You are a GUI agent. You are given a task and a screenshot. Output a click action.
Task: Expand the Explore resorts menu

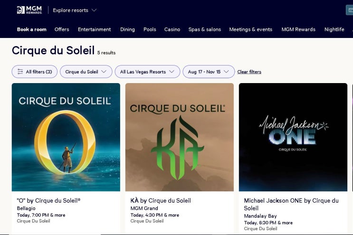pos(75,10)
